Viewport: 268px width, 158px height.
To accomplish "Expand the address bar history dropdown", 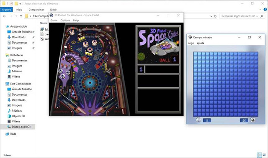I will click(x=211, y=16).
